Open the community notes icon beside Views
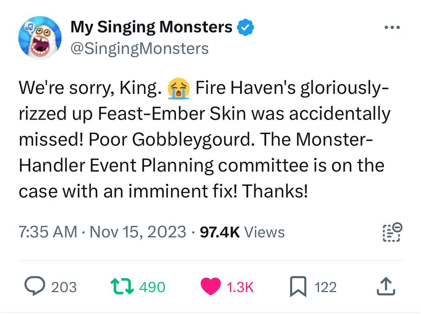The width and height of the screenshot is (421, 314). click(392, 232)
